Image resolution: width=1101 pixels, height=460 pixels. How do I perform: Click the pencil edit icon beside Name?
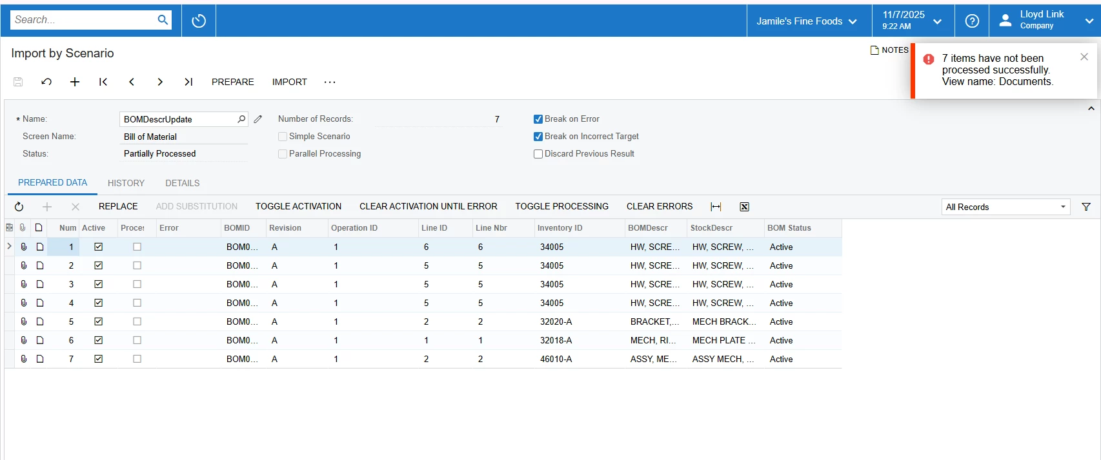click(258, 119)
